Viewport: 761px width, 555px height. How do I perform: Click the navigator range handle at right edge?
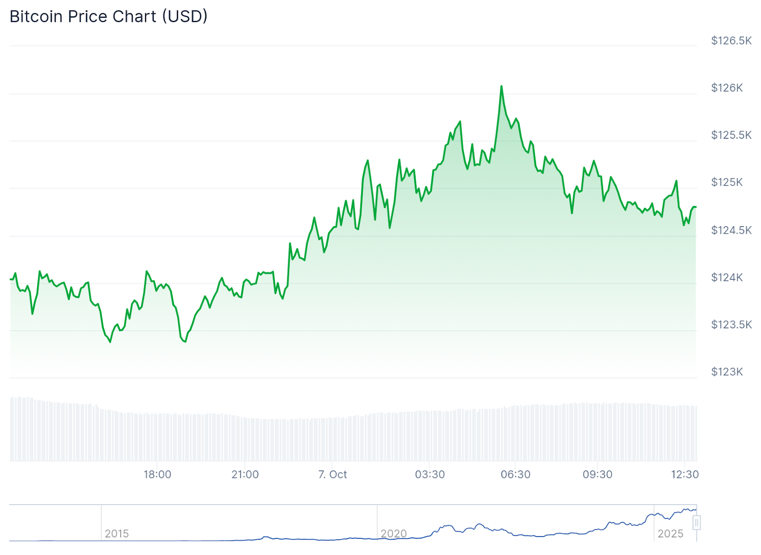[x=696, y=523]
